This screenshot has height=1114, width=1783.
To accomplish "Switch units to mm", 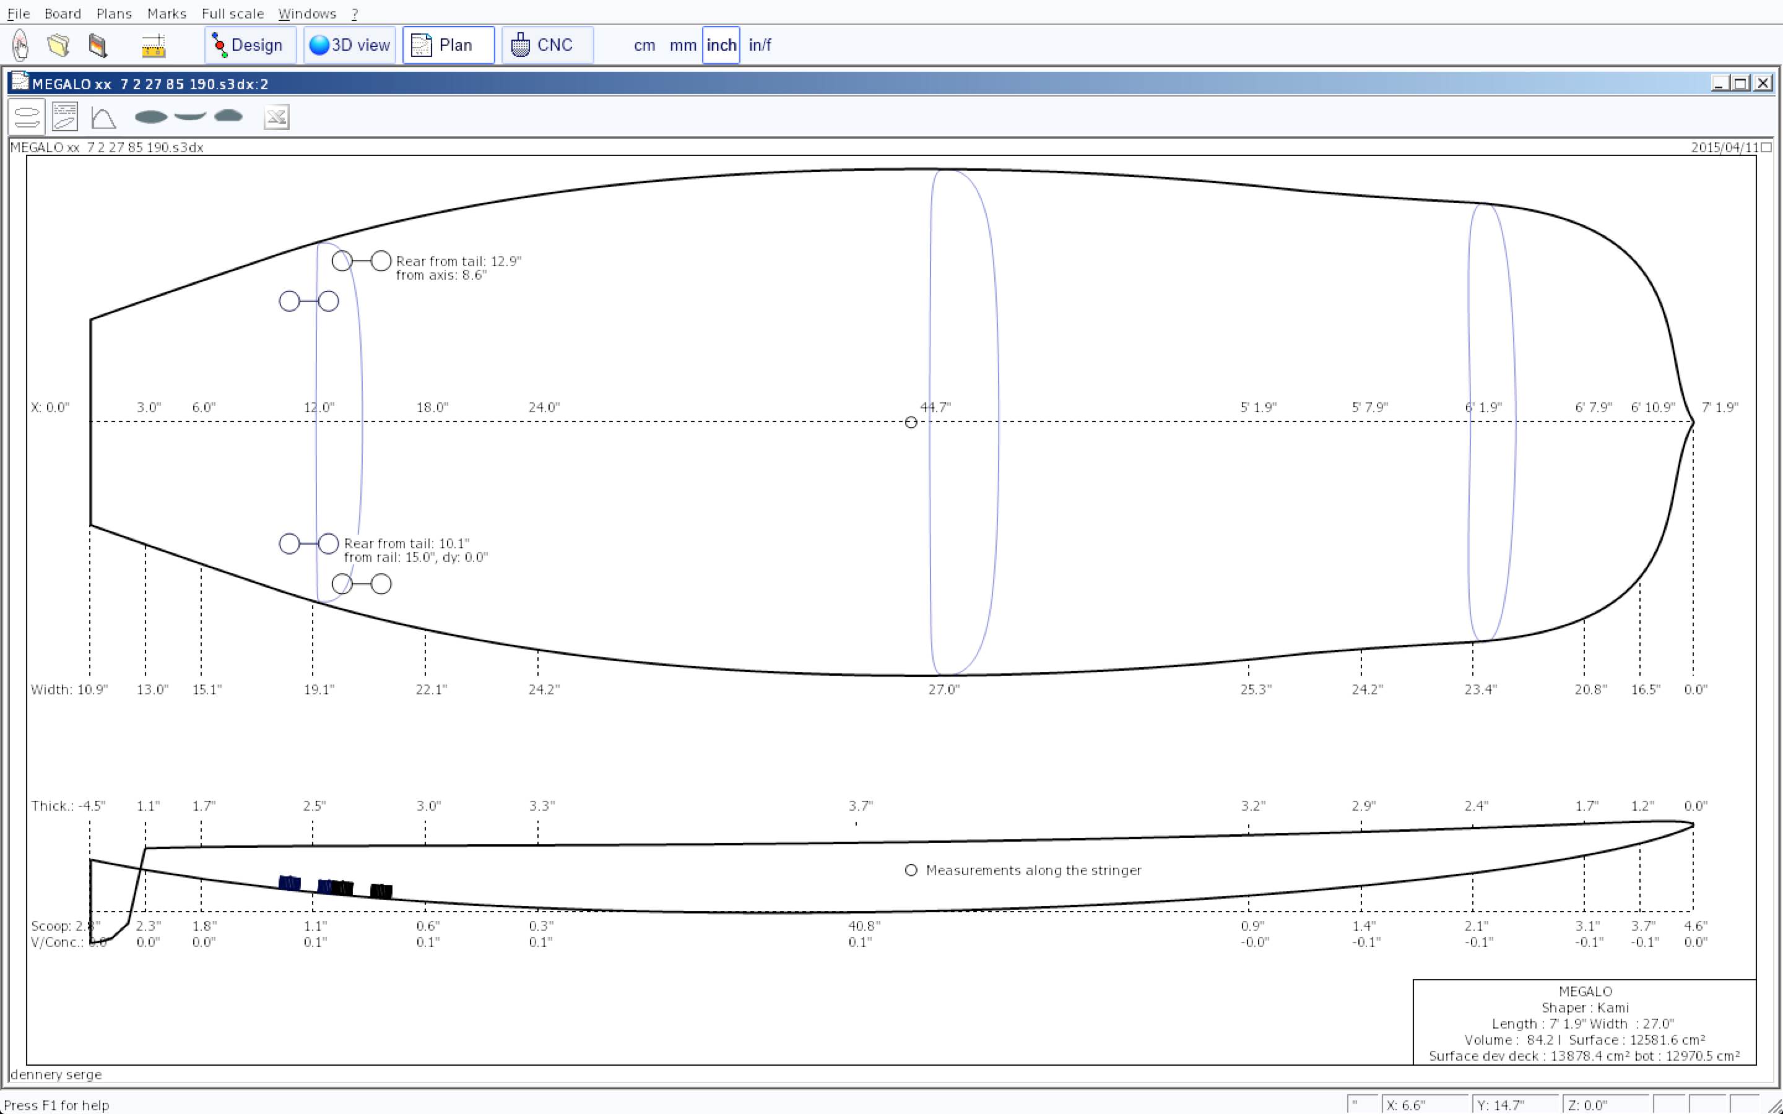I will click(x=682, y=46).
